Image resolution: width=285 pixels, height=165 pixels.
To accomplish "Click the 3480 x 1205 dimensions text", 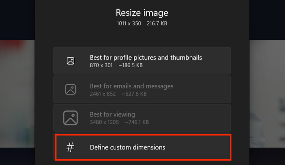I will (104, 122).
